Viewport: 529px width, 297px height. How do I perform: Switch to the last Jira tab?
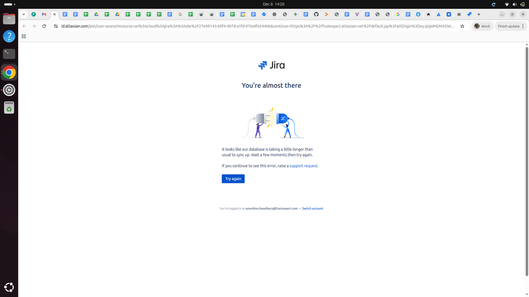(x=469, y=14)
